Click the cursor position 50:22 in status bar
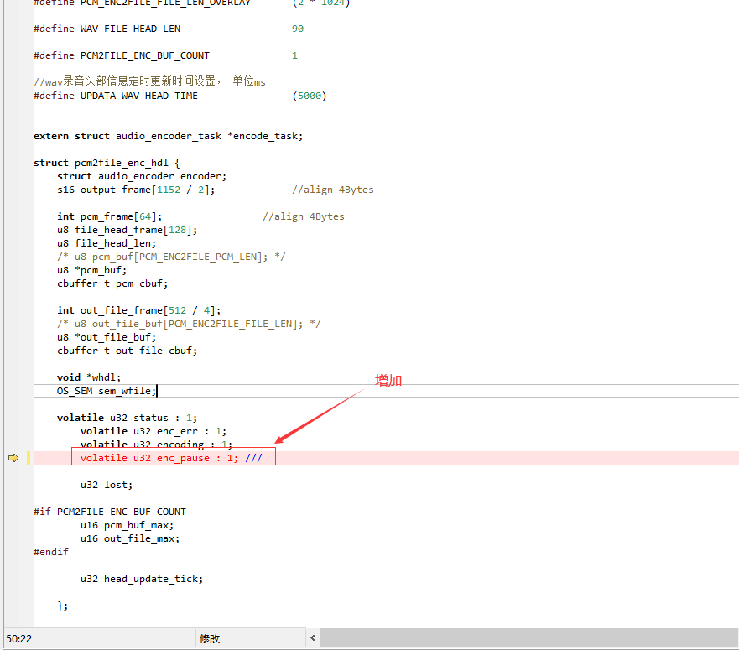The height and width of the screenshot is (650, 739). pos(18,639)
